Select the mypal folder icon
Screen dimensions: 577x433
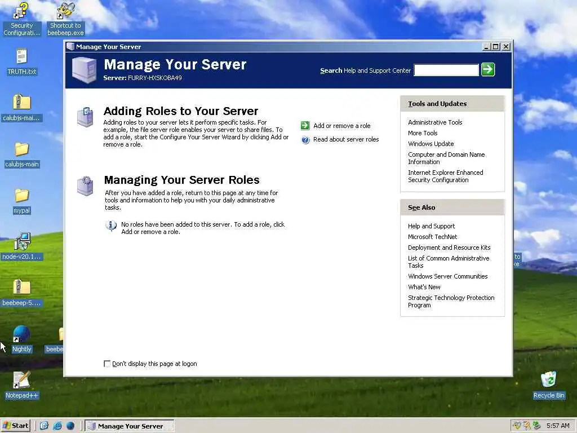(x=22, y=201)
